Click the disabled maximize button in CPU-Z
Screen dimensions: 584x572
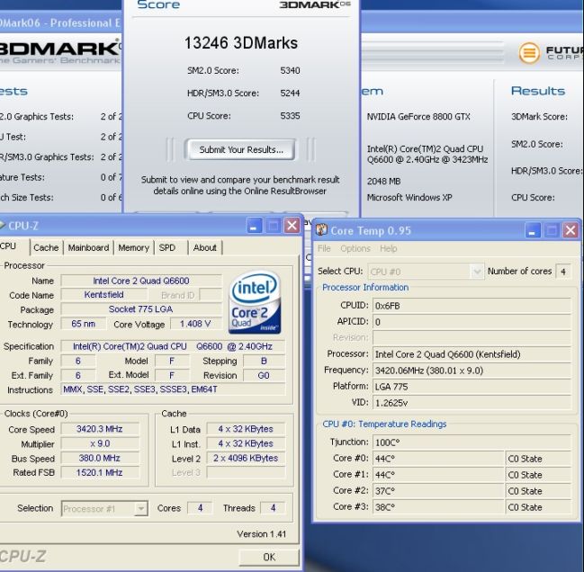coord(273,226)
